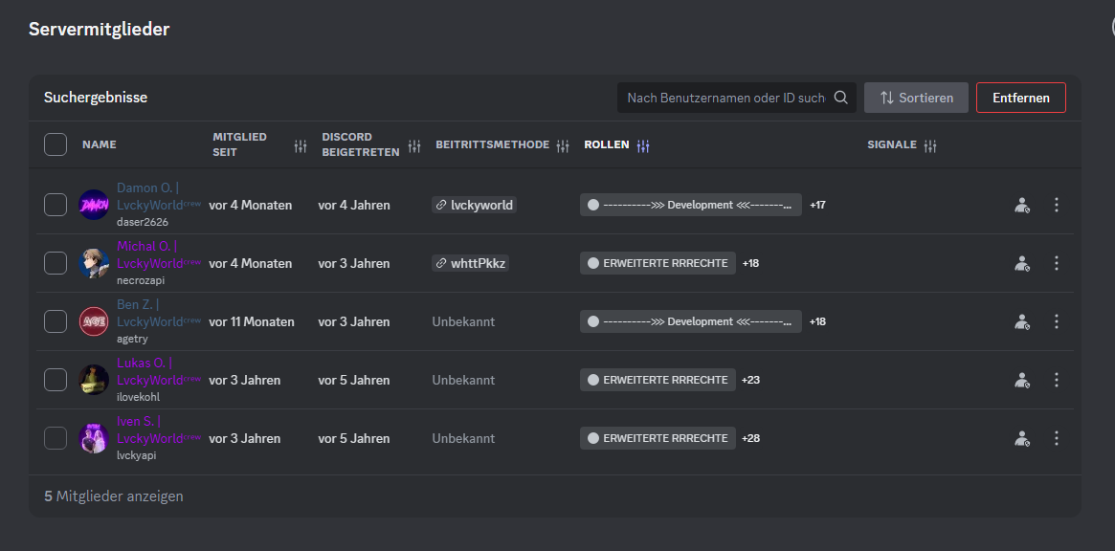Open more options for Lukas O.
Screen dimensions: 1115x551
[x=1057, y=380]
